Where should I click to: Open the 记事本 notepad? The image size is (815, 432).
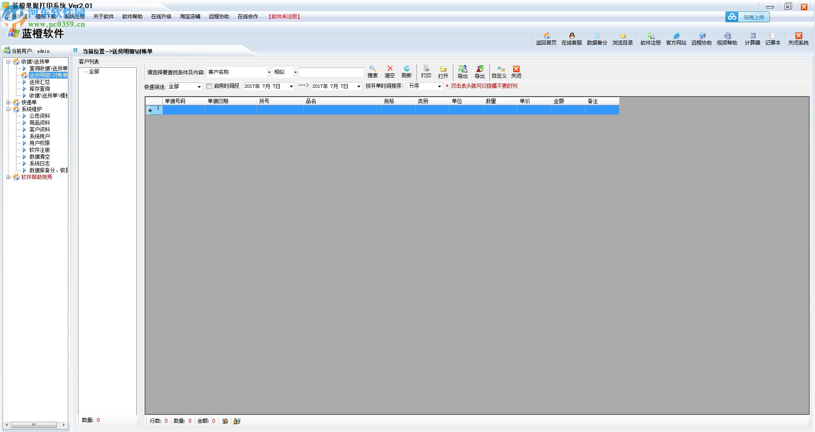(773, 39)
